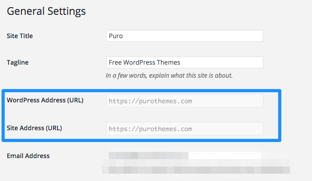
Task: Click the Email Address label
Action: [28, 156]
